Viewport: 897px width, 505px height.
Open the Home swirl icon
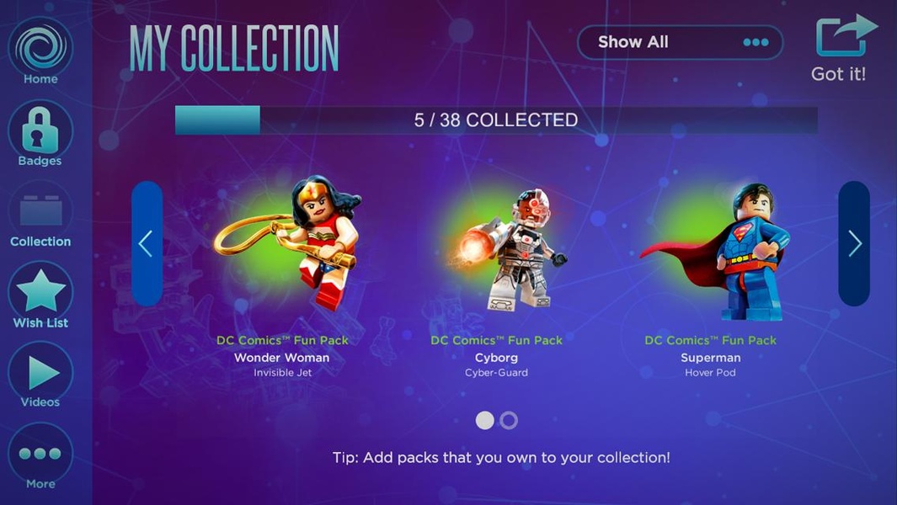[40, 47]
